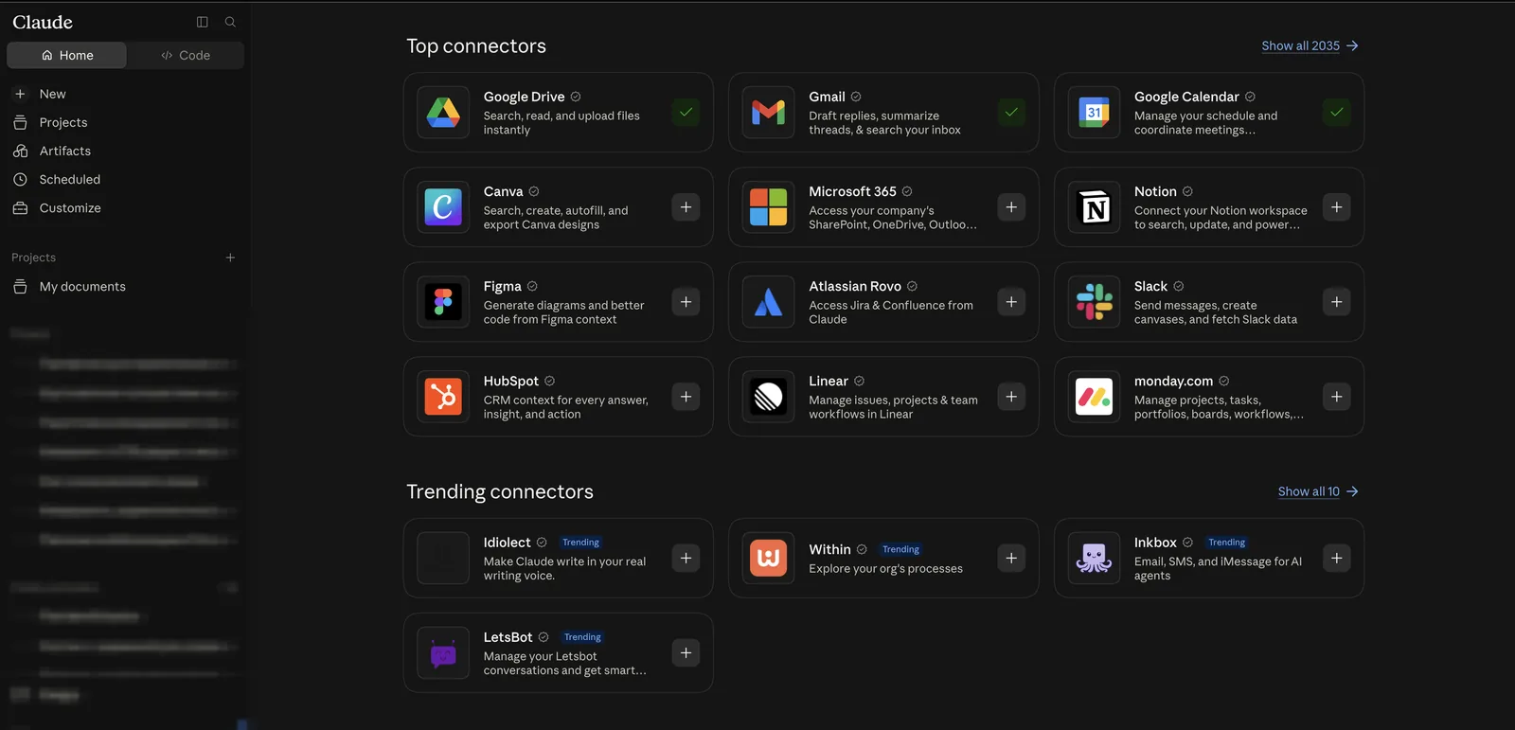The height and width of the screenshot is (730, 1515).
Task: Click the Trending connectors heading
Action: point(500,491)
